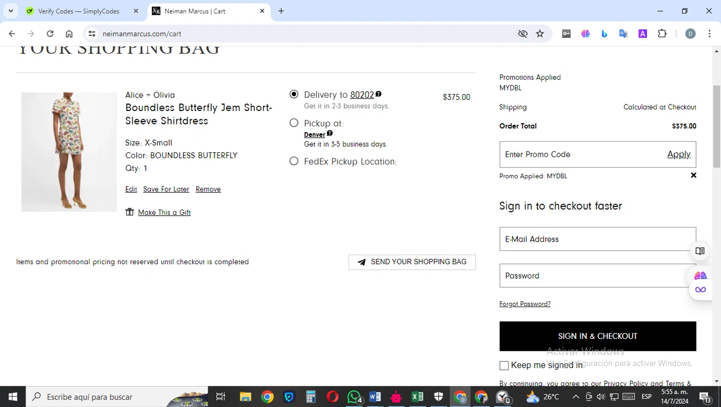Viewport: 721px width, 407px height.
Task: Open File Explorer from the taskbar
Action: [x=246, y=397]
